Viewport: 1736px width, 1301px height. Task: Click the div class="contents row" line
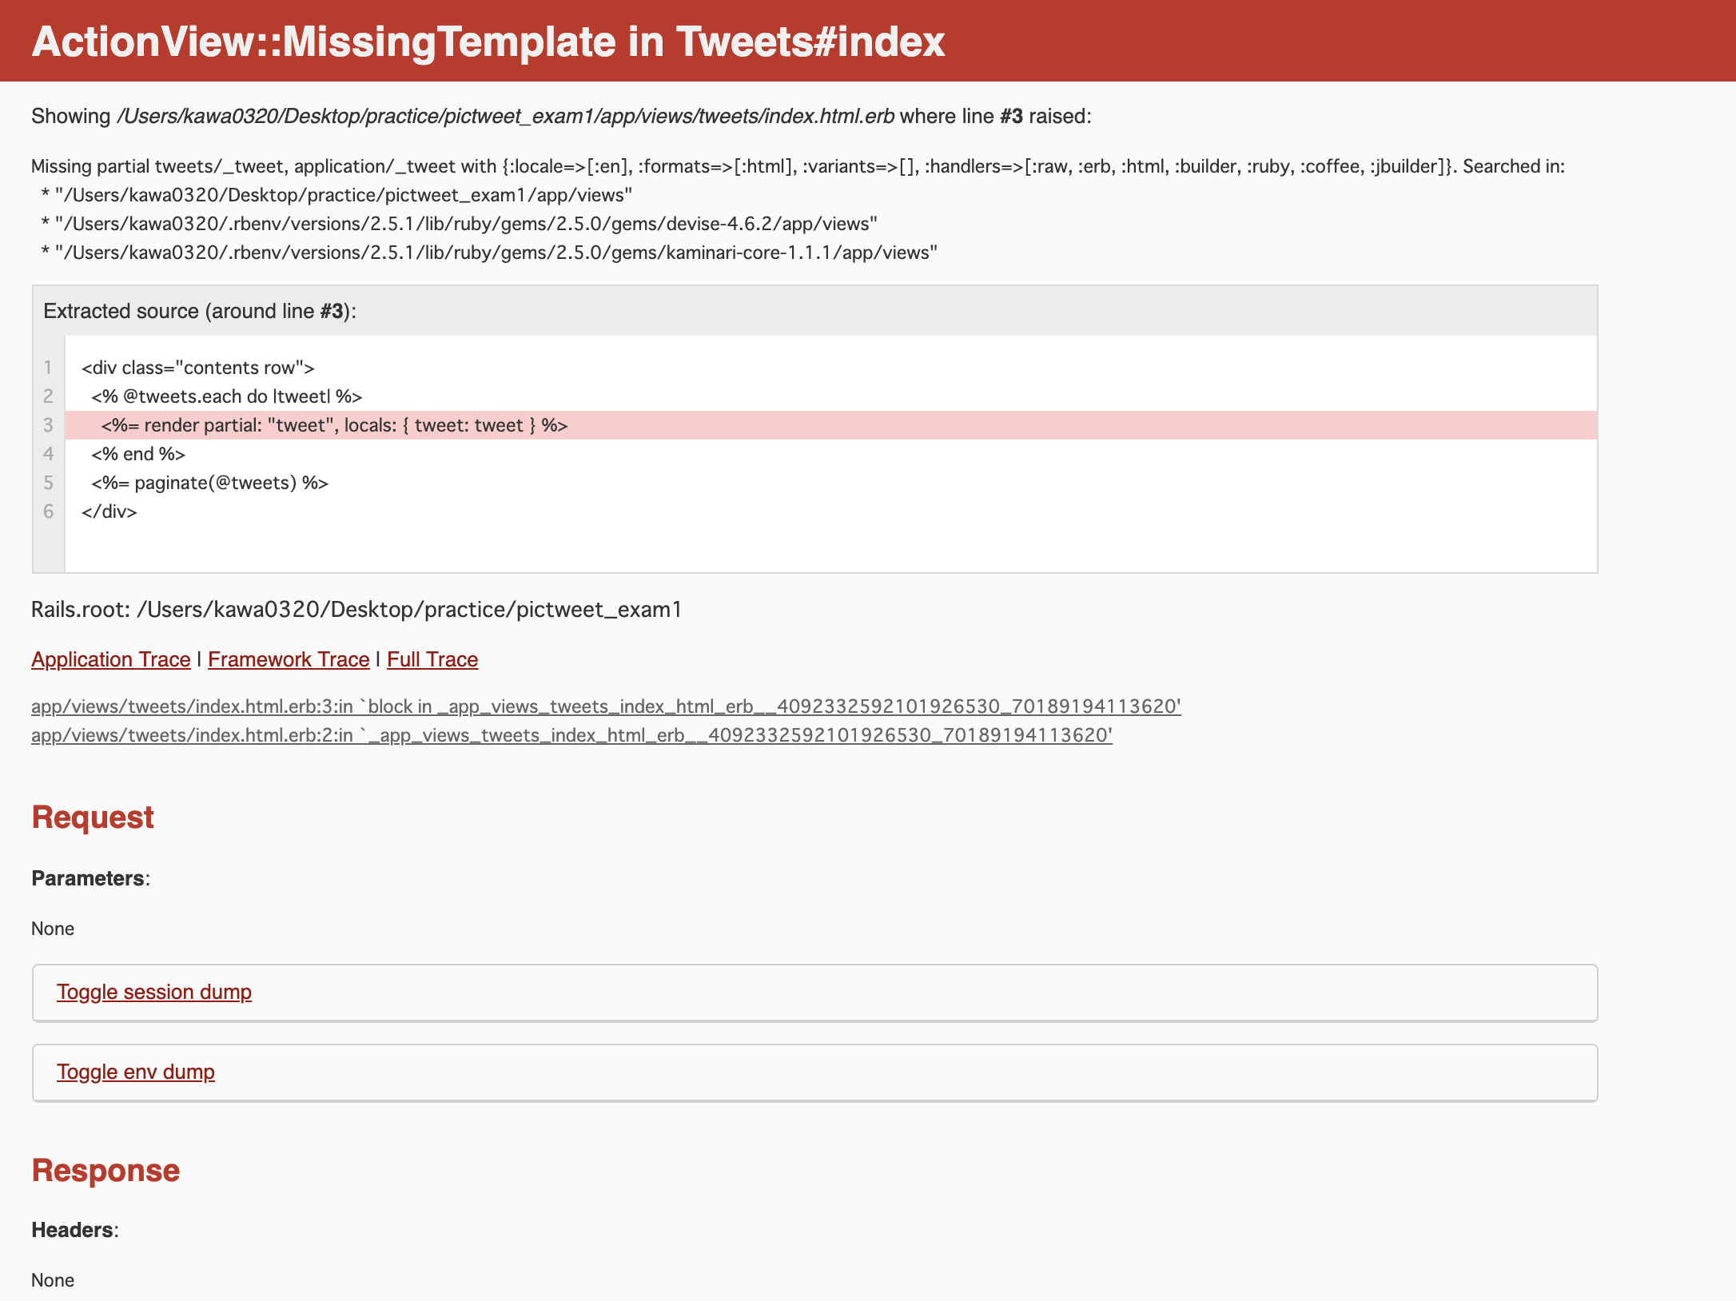[x=197, y=368]
